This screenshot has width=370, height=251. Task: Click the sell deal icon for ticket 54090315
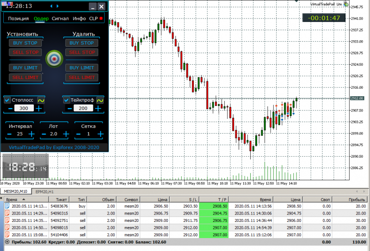tap(7, 213)
